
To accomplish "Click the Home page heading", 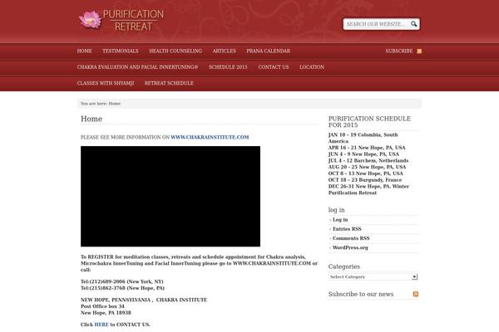I will 91,119.
